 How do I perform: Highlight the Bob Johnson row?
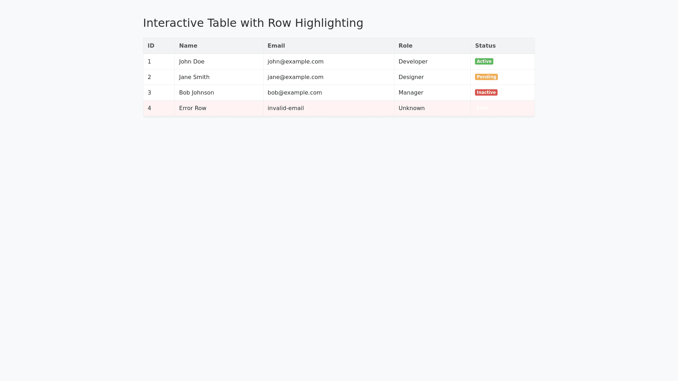tap(196, 93)
